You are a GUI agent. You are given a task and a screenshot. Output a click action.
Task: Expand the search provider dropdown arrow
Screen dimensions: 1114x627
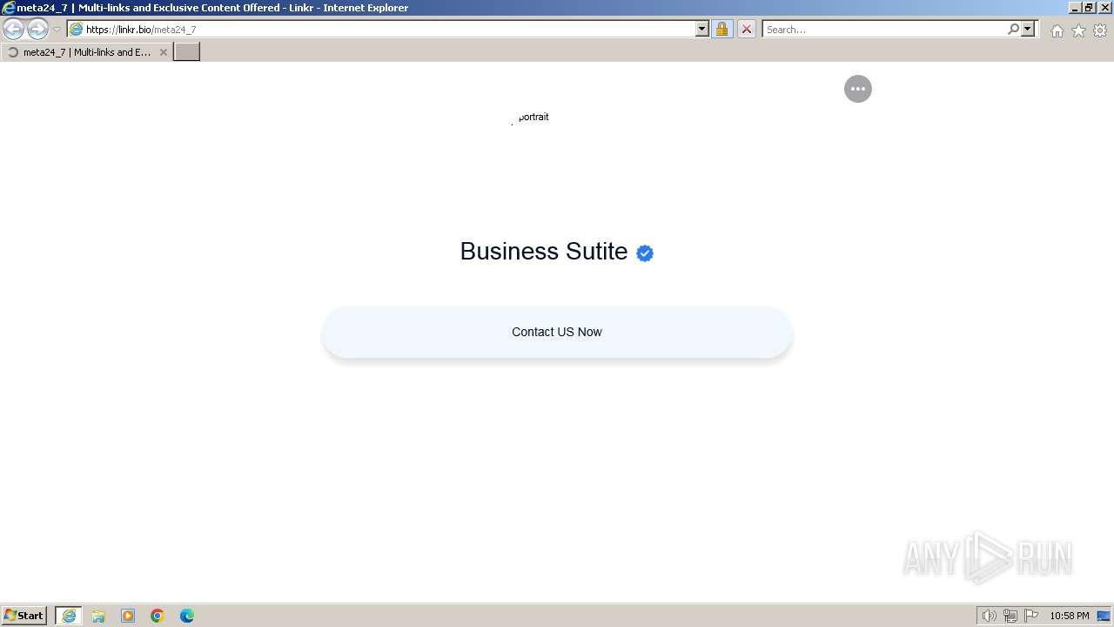point(1028,29)
